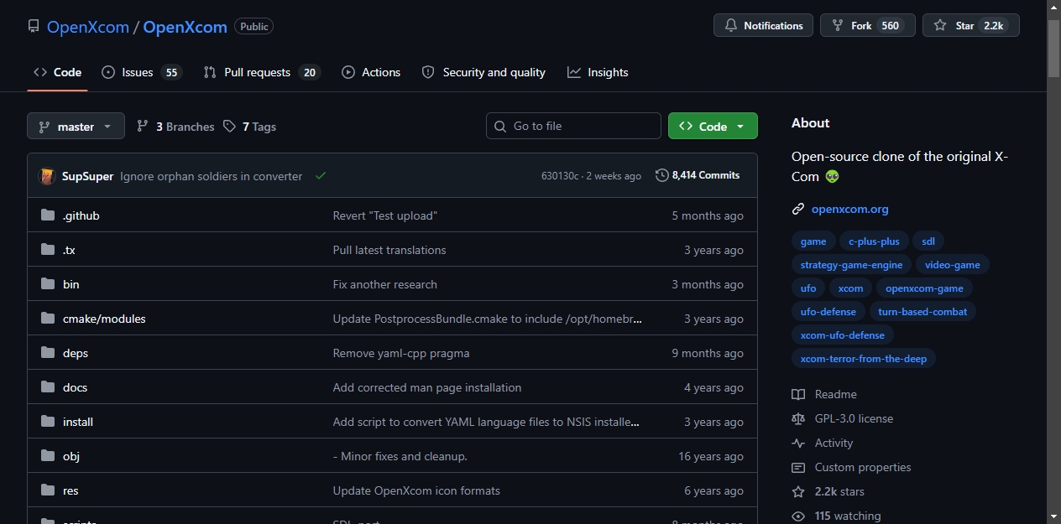The image size is (1061, 524).
Task: Select the 'game' topic tag
Action: coord(813,241)
